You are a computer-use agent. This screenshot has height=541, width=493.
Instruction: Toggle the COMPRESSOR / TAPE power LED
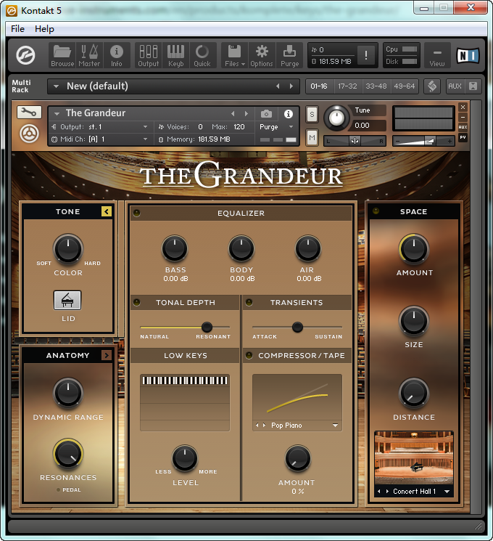point(249,355)
